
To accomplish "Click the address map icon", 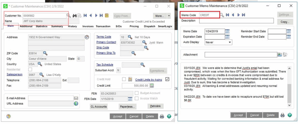I will tap(87, 37).
